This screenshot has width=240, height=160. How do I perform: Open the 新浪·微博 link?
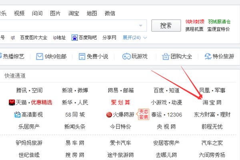coord(75,90)
